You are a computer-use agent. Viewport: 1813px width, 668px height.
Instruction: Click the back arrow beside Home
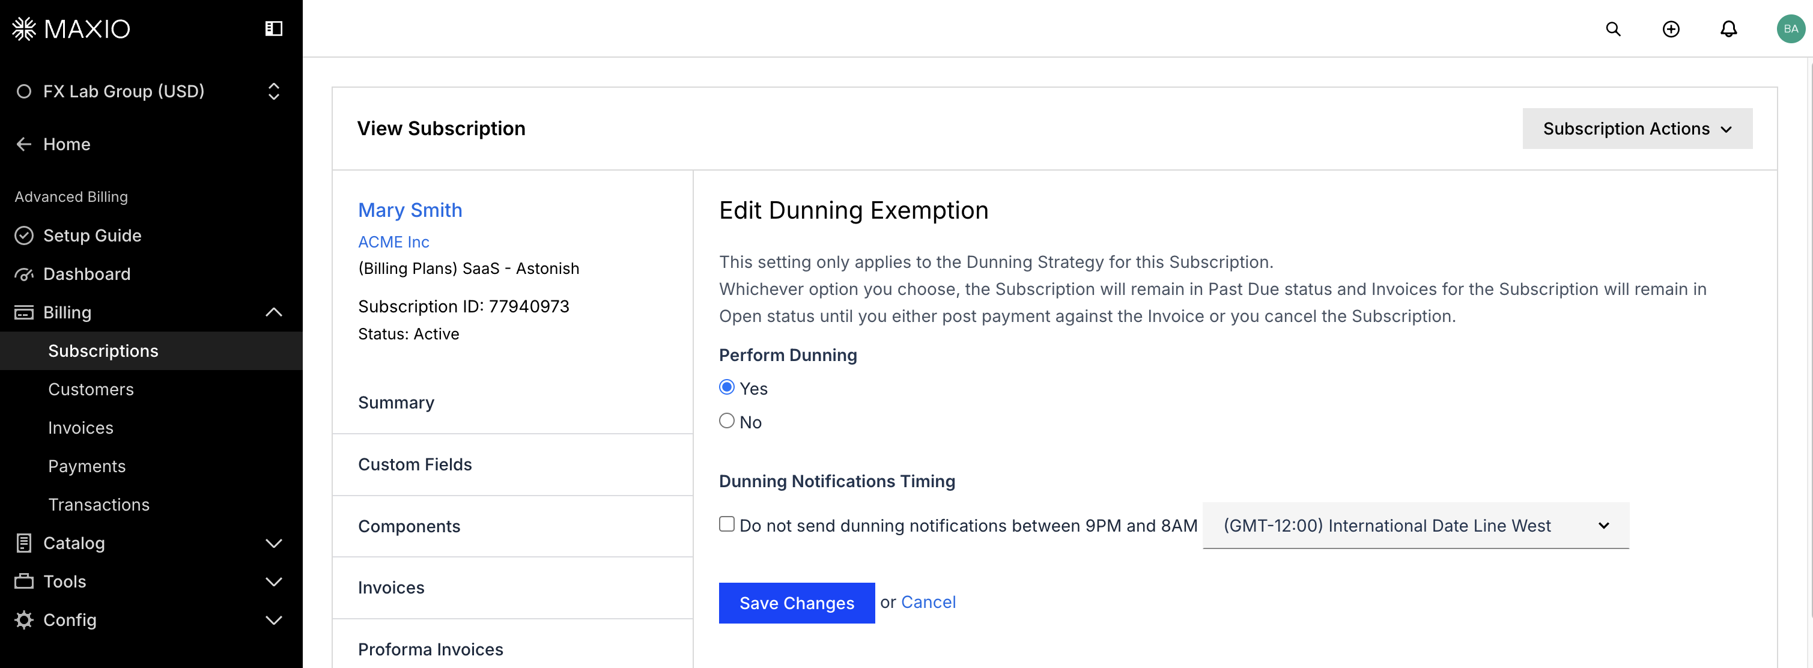pyautogui.click(x=24, y=144)
